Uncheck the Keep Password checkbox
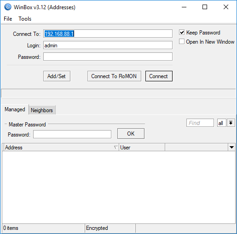The image size is (237, 234). pyautogui.click(x=182, y=32)
